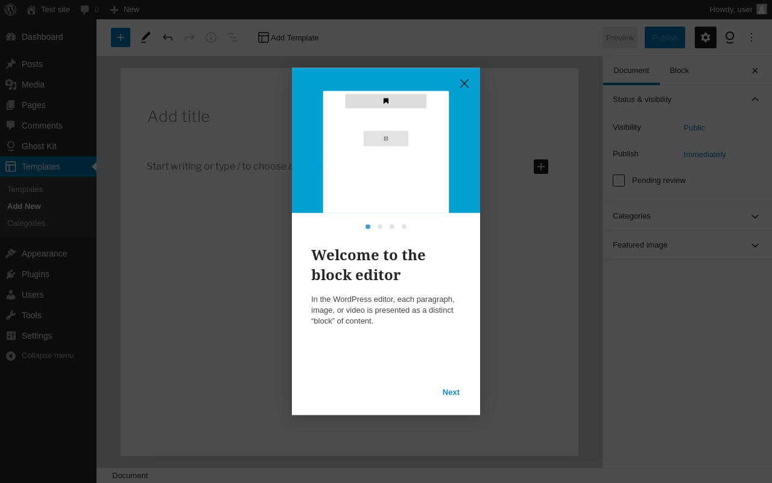The width and height of the screenshot is (772, 483).
Task: Switch to the Block tab
Action: point(679,71)
